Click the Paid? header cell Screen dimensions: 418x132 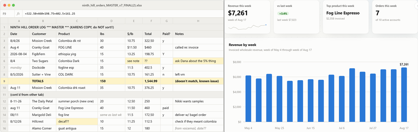coord(167,34)
